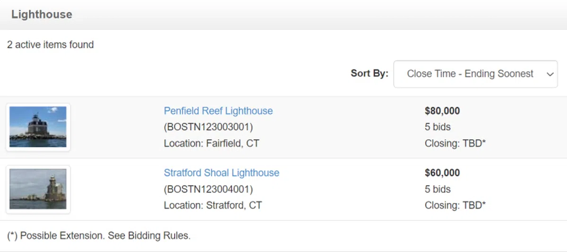Click the Possible Extension bidding rules footnote
Screen dimensions: 567x252
(x=99, y=235)
